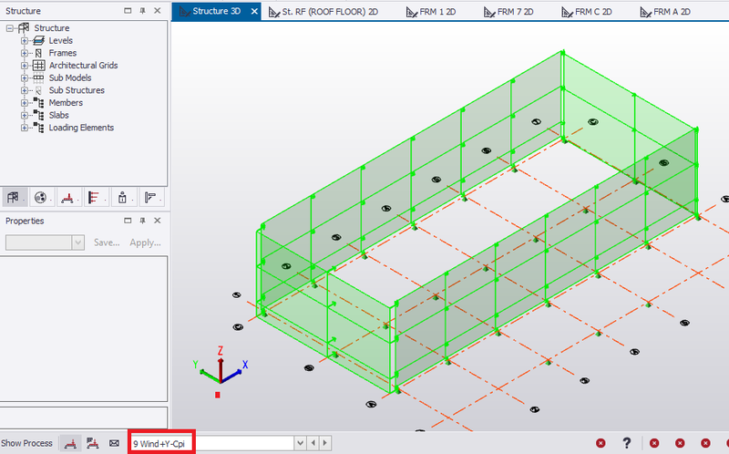Screen dimensions: 729x454
Task: Click the Frames icon in the tree
Action: [38, 53]
